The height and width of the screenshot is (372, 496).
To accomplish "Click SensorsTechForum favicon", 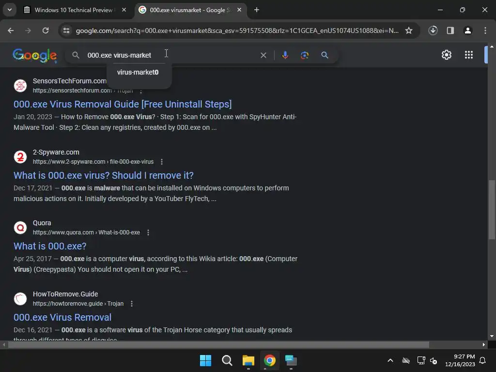I will point(20,86).
